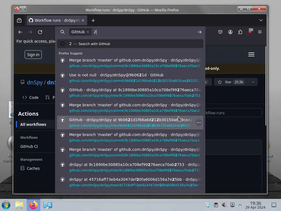Screen dimensions: 281x211
Task: Open file manager from the taskbar
Action: point(19,205)
